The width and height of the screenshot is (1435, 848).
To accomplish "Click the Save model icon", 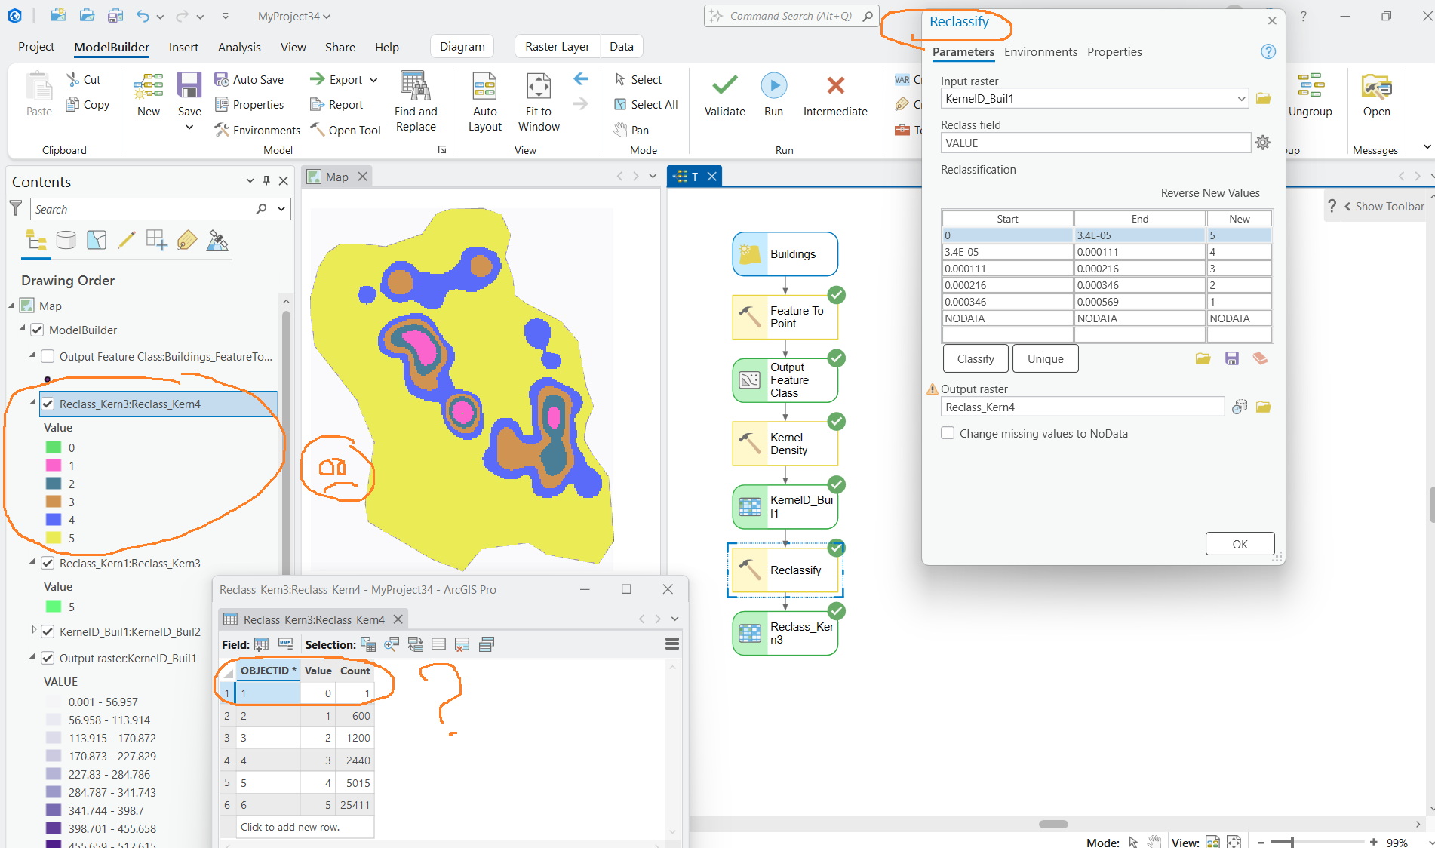I will 189,86.
